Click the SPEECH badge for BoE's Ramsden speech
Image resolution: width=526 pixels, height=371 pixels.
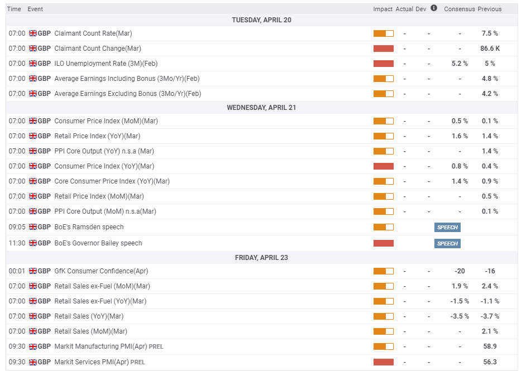(x=447, y=228)
